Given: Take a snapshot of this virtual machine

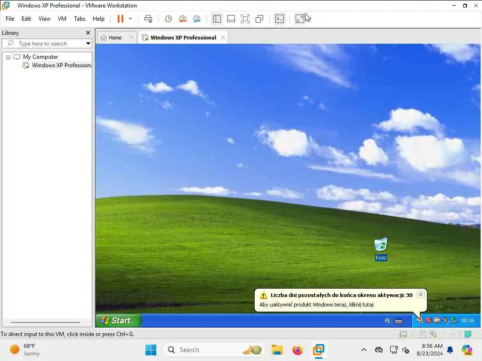Looking at the screenshot, I should click(168, 19).
